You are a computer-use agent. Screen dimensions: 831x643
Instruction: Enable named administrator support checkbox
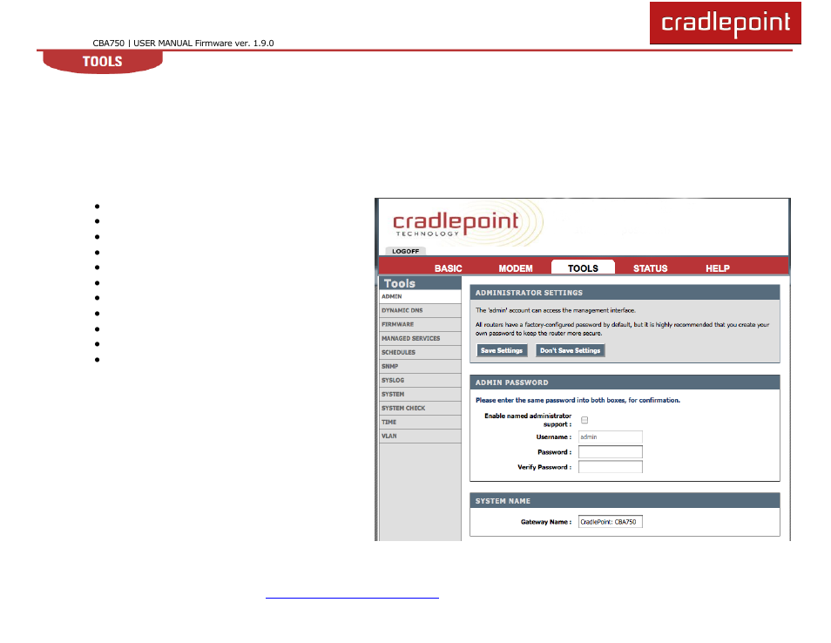[x=584, y=420]
